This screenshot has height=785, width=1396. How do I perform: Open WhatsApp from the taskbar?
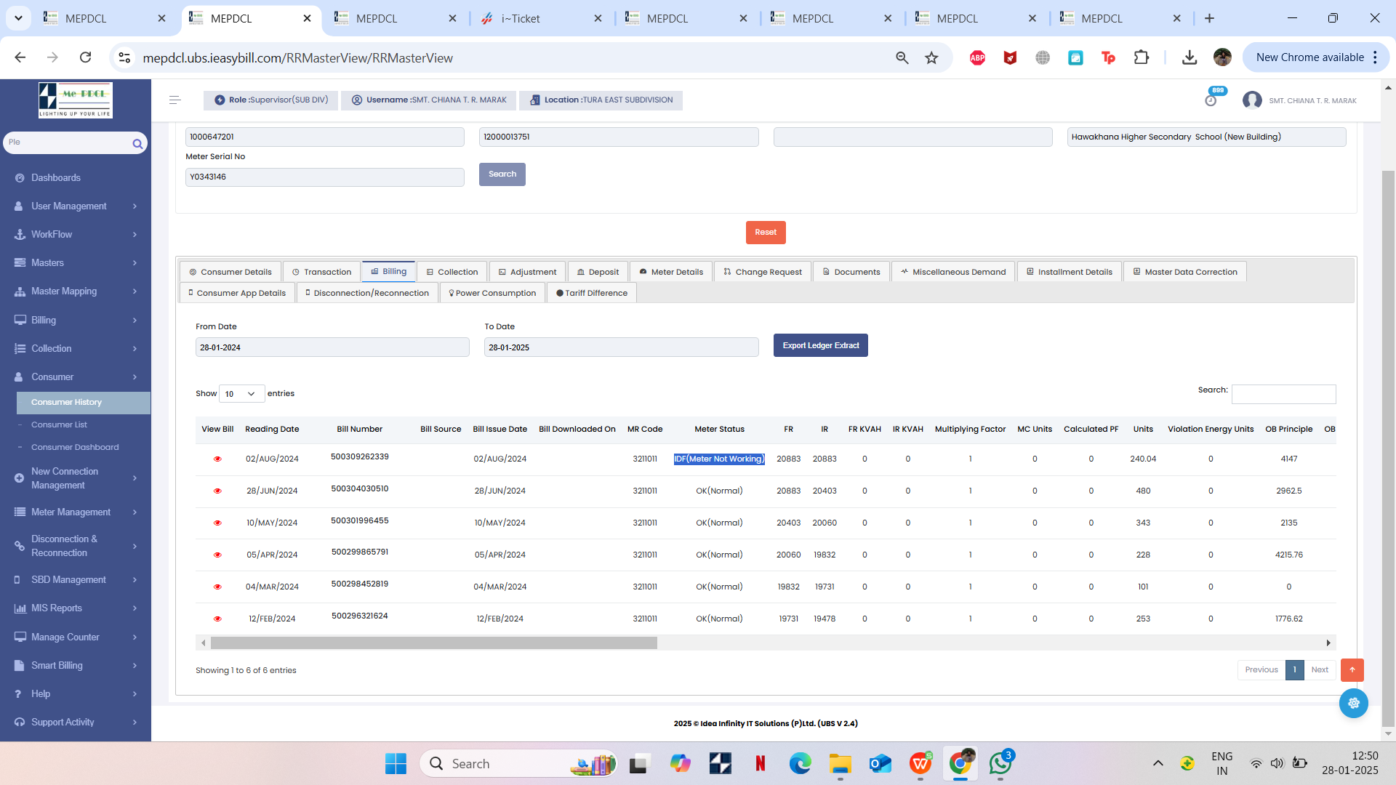click(1000, 763)
